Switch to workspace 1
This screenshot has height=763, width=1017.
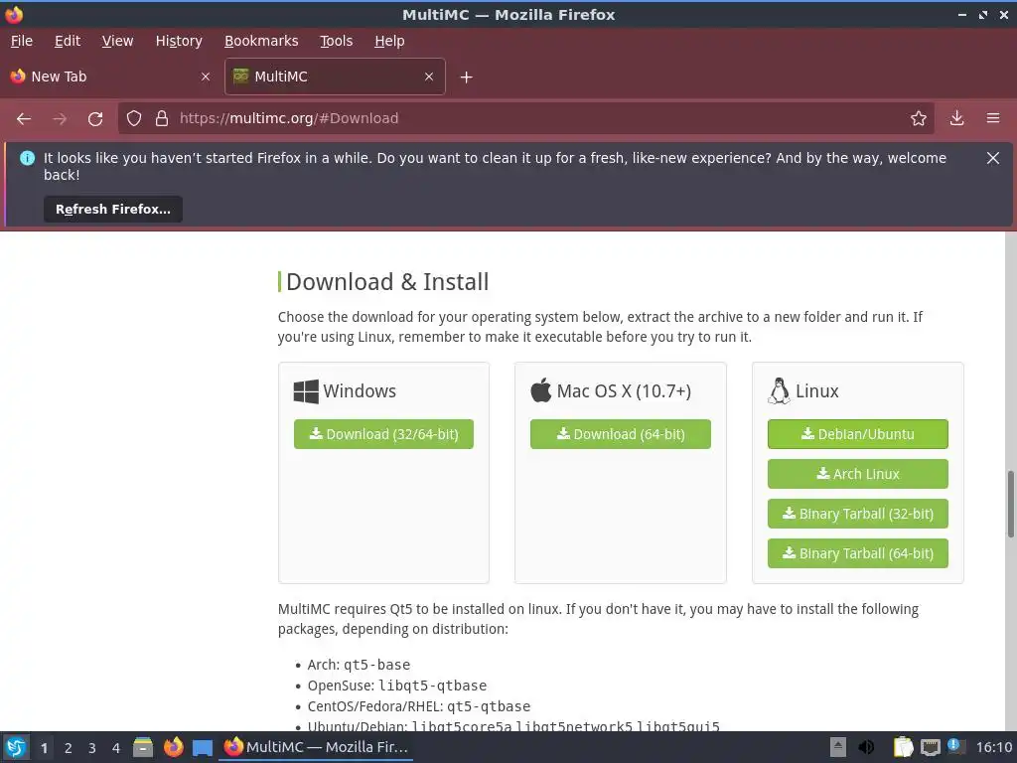(44, 748)
